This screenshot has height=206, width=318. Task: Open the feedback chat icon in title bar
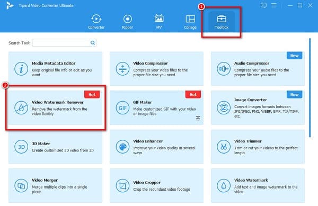pos(263,5)
